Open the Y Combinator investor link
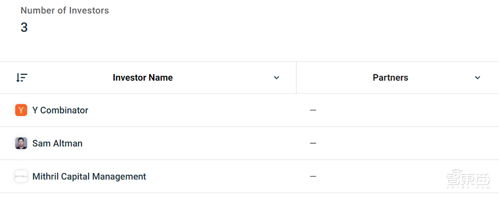The image size is (499, 197). pos(60,110)
